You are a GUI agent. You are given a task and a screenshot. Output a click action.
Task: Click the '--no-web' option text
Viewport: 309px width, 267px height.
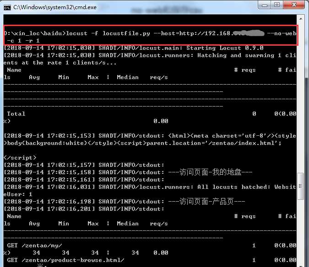click(x=282, y=33)
